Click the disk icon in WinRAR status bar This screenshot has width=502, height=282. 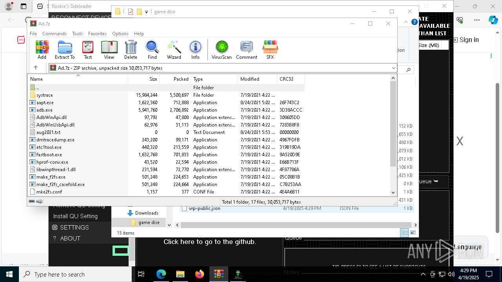pos(32,201)
